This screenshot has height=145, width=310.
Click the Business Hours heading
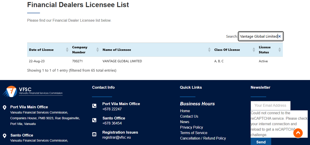click(197, 104)
